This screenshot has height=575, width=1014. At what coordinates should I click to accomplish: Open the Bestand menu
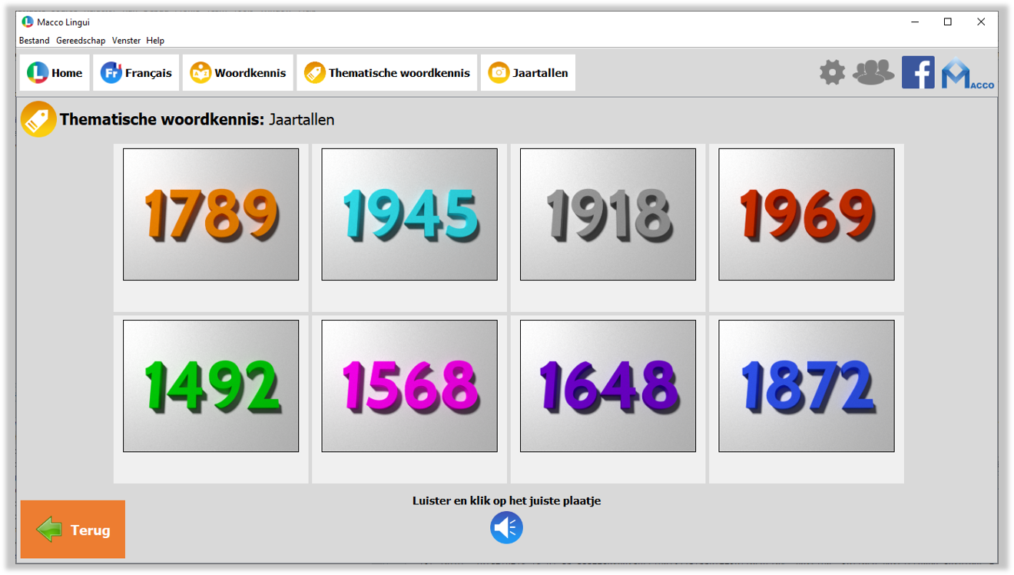click(x=34, y=41)
